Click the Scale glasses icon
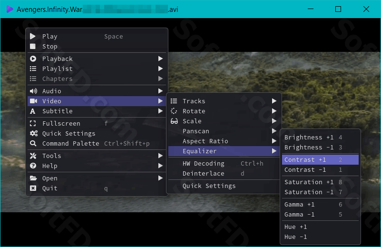Screen dimensions: 381x247 pos(174,121)
